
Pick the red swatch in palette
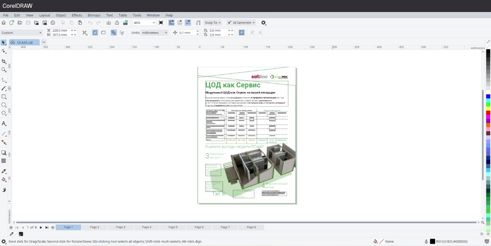click(488, 113)
